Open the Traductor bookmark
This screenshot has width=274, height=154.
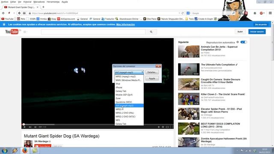[108, 19]
